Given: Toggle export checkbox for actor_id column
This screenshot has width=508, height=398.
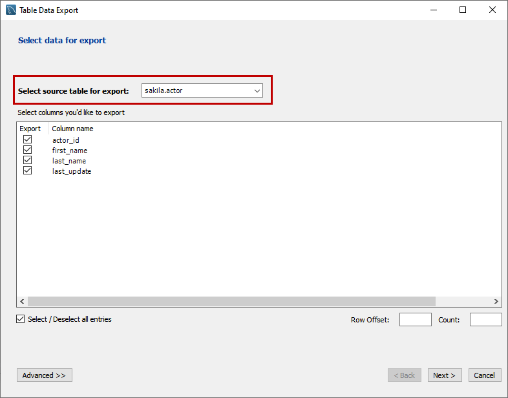Looking at the screenshot, I should pos(28,140).
